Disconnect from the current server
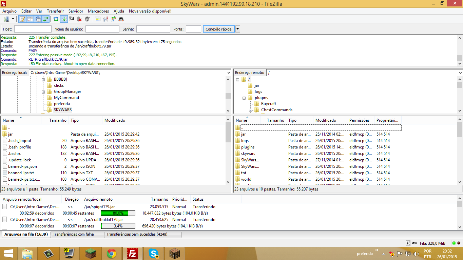This screenshot has width=463, height=260. coord(79,19)
